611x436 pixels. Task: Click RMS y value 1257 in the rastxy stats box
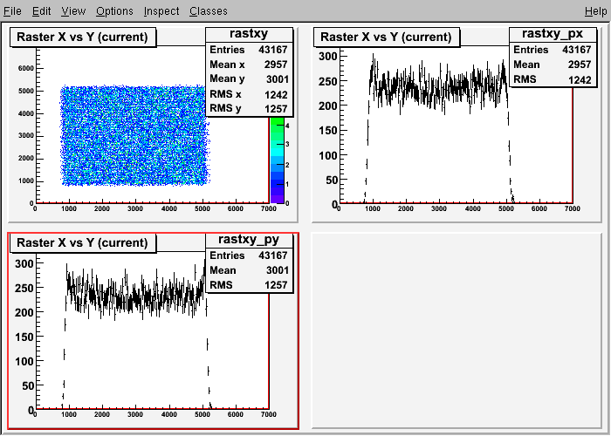(x=276, y=109)
